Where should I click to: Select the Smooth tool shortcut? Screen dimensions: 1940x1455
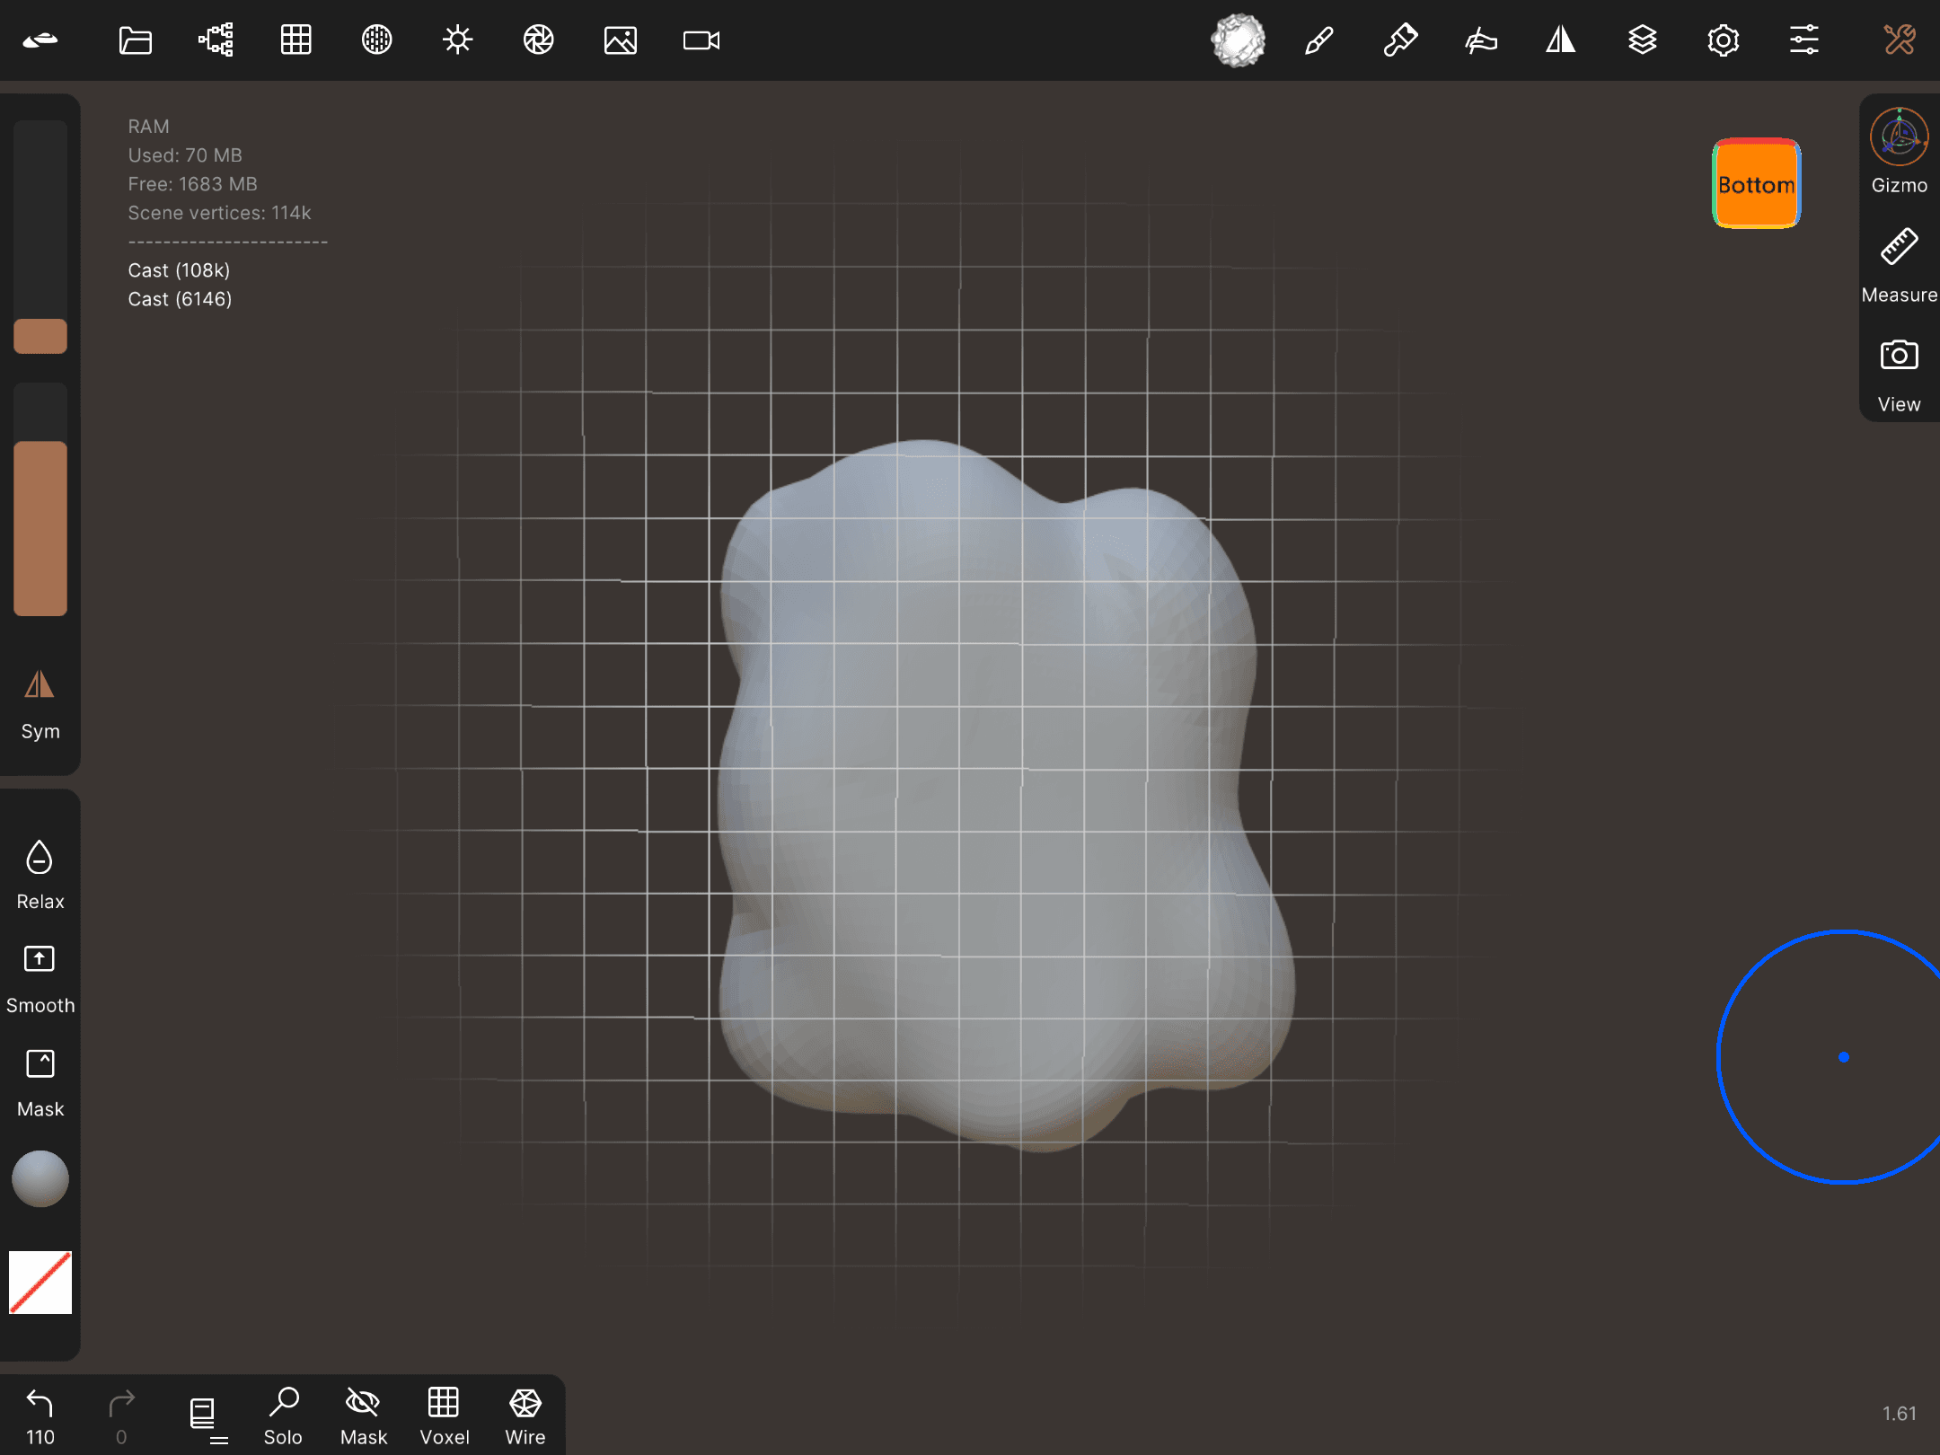pos(40,977)
